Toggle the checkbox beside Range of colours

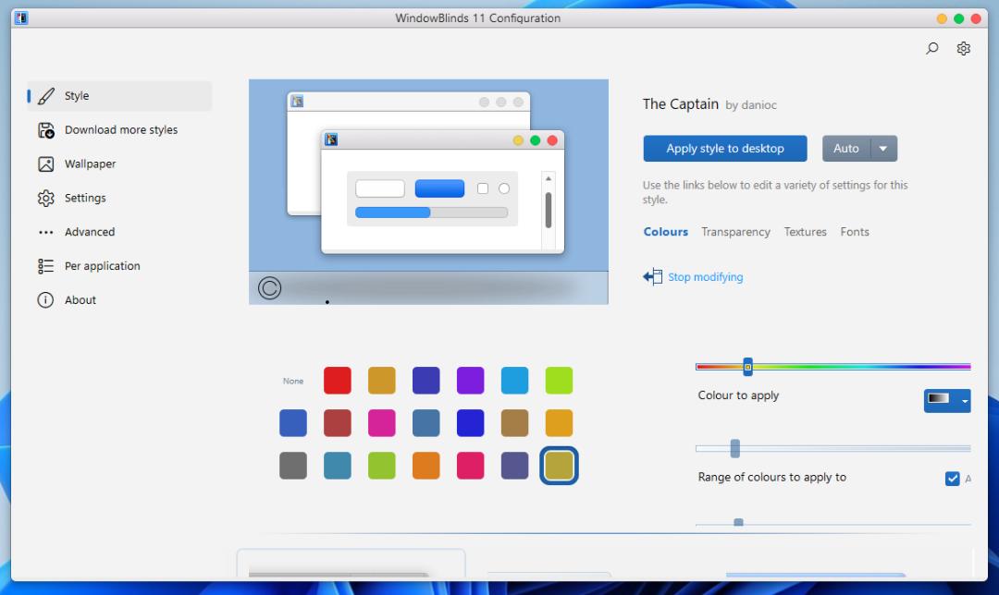tap(952, 479)
